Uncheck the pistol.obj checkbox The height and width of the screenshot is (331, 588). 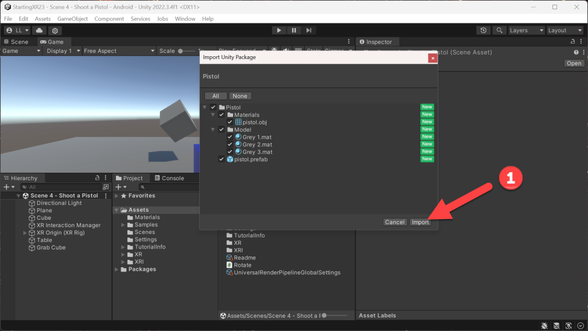230,122
